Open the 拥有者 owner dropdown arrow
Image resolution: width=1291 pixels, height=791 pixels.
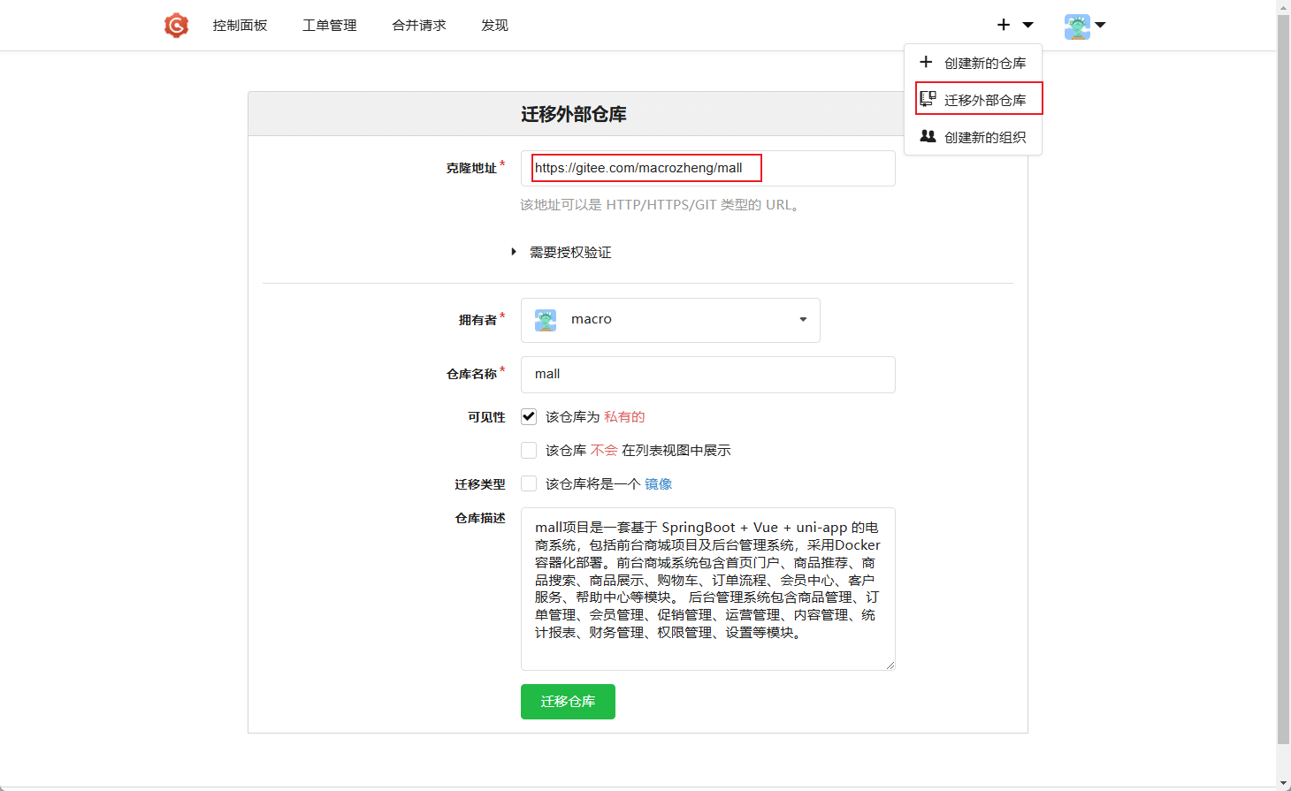(x=803, y=320)
